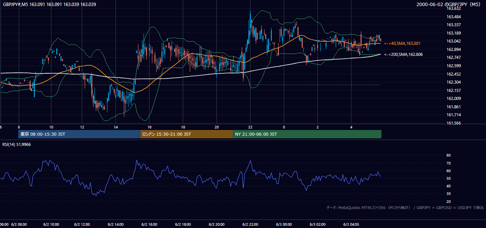Click price axis value 161.861
Screen dimensions: 486x228
453,107
